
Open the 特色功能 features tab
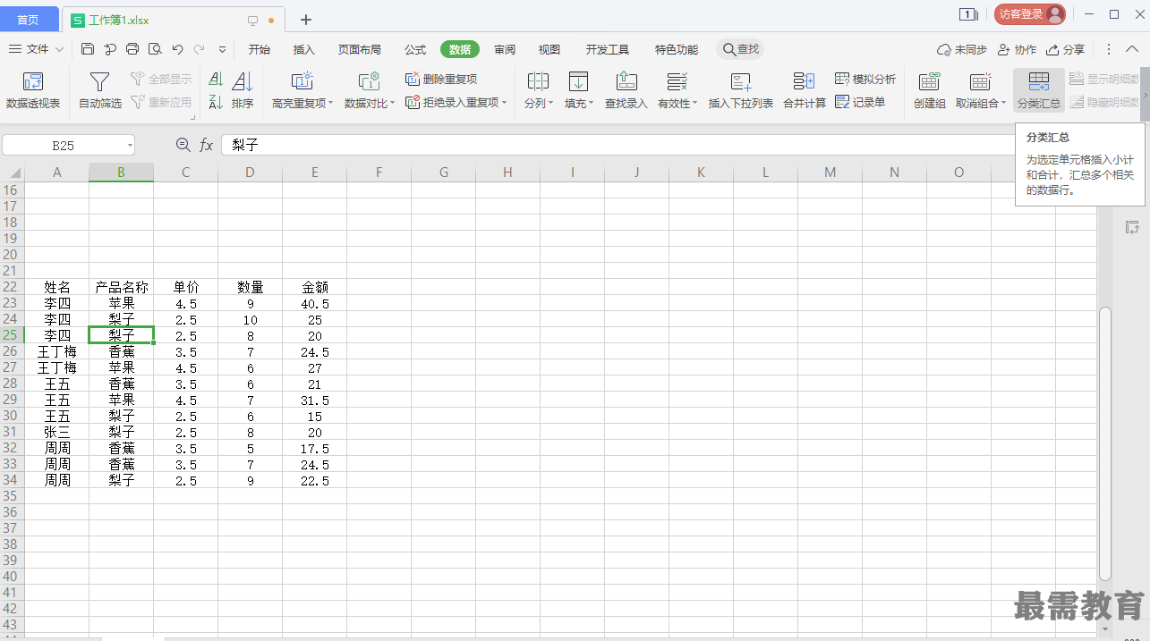pyautogui.click(x=677, y=49)
